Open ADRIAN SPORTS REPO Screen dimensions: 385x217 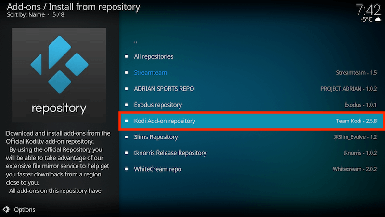point(252,89)
